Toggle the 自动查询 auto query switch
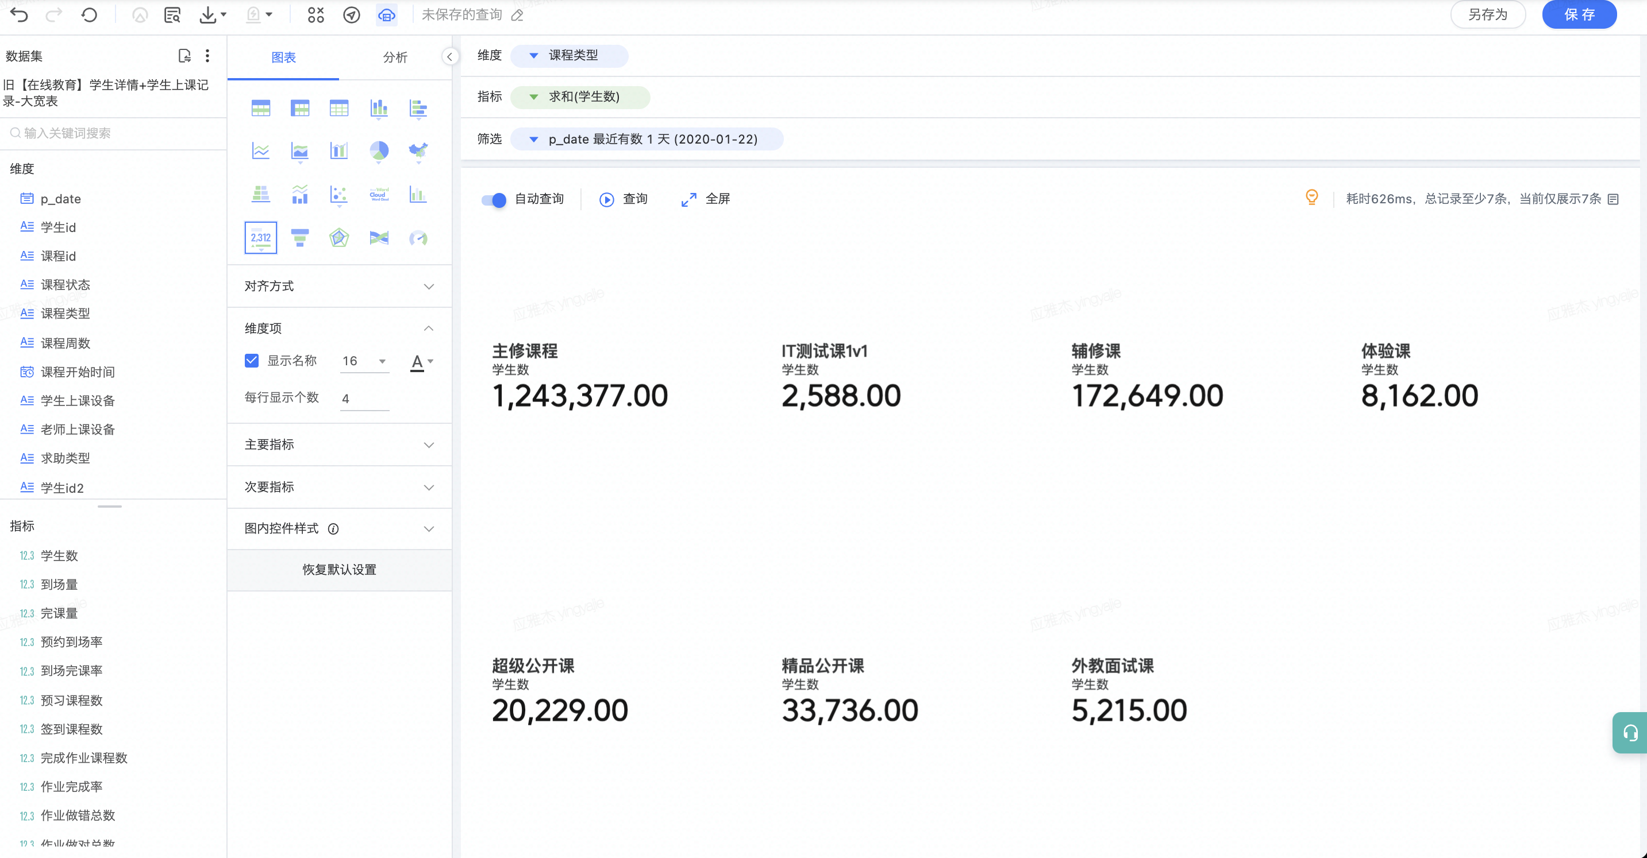The image size is (1647, 858). click(x=494, y=199)
